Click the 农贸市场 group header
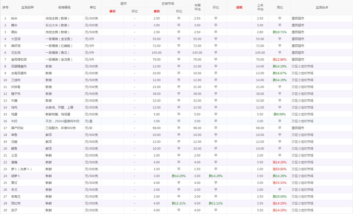The image size is (353, 214). 168,4
